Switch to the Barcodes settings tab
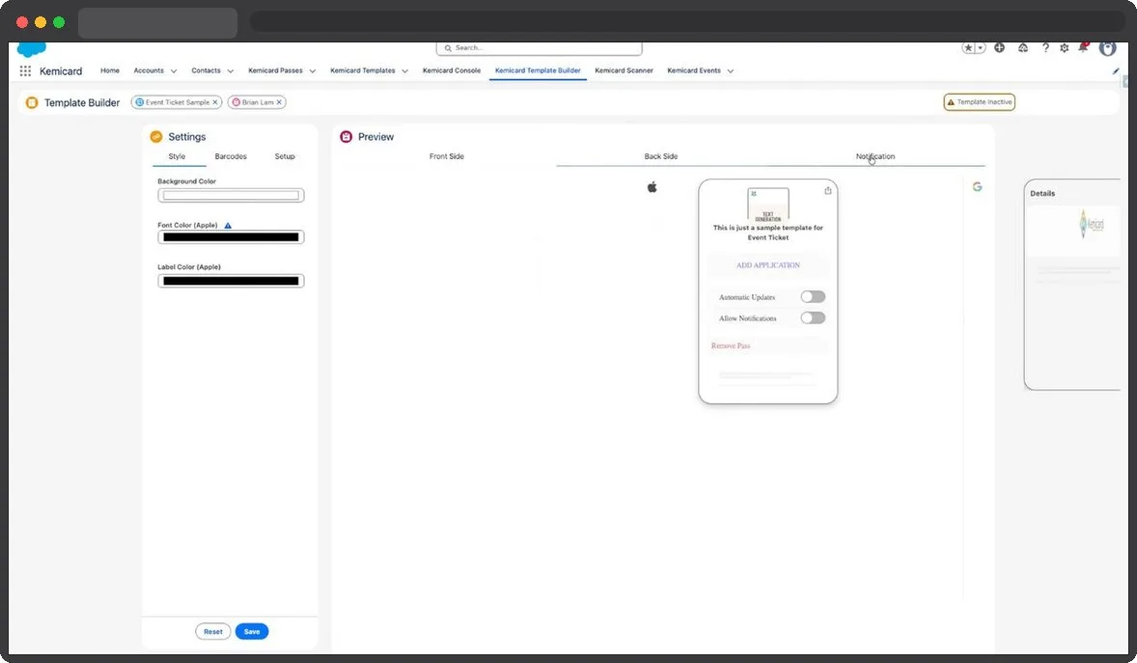 (x=231, y=156)
